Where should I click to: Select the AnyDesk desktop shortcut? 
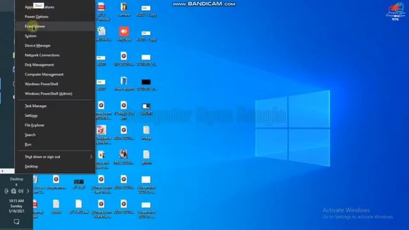[124, 34]
